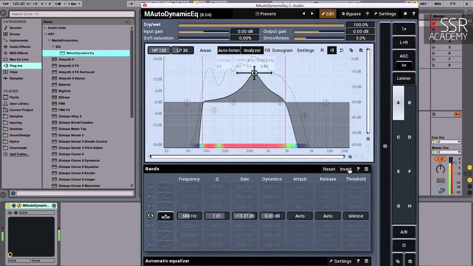Image resolution: width=473 pixels, height=266 pixels.
Task: Open analyzer Areas option
Action: coord(205,50)
